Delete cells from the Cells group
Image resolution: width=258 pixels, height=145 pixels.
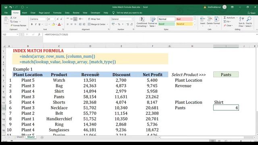tap(210, 21)
